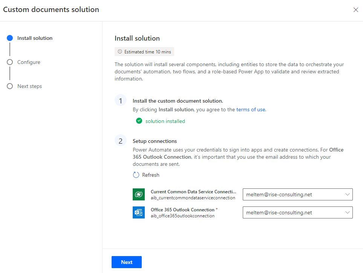
Task: Click the blue Office 365 Outlook icon
Action: pyautogui.click(x=139, y=212)
